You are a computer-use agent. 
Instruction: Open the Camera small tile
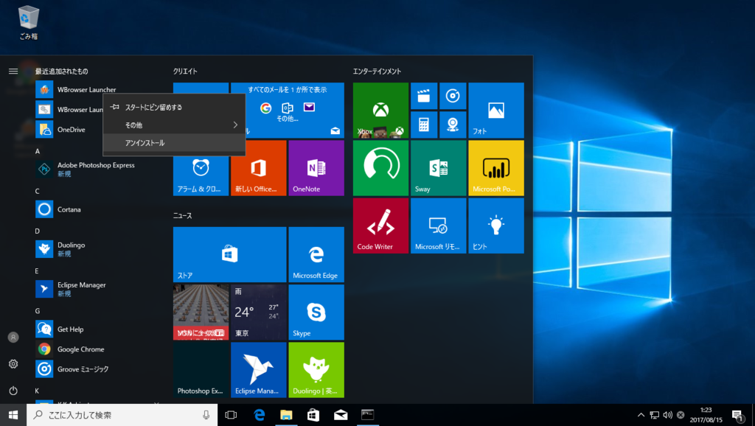(453, 125)
